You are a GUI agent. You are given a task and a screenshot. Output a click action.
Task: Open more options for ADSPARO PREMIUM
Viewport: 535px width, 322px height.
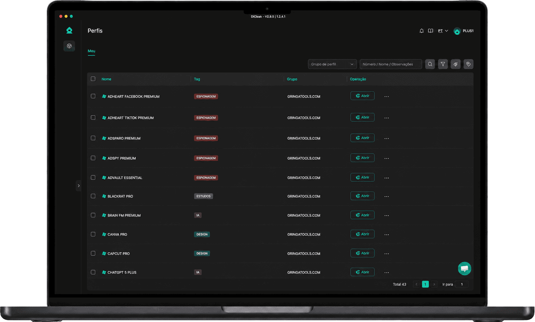(387, 138)
